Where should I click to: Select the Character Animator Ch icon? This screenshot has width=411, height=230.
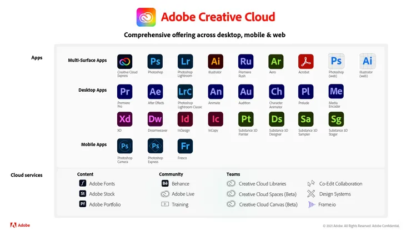pyautogui.click(x=277, y=92)
